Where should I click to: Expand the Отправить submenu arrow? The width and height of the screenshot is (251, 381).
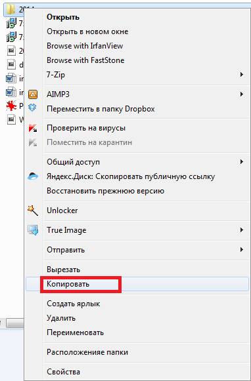(242, 250)
